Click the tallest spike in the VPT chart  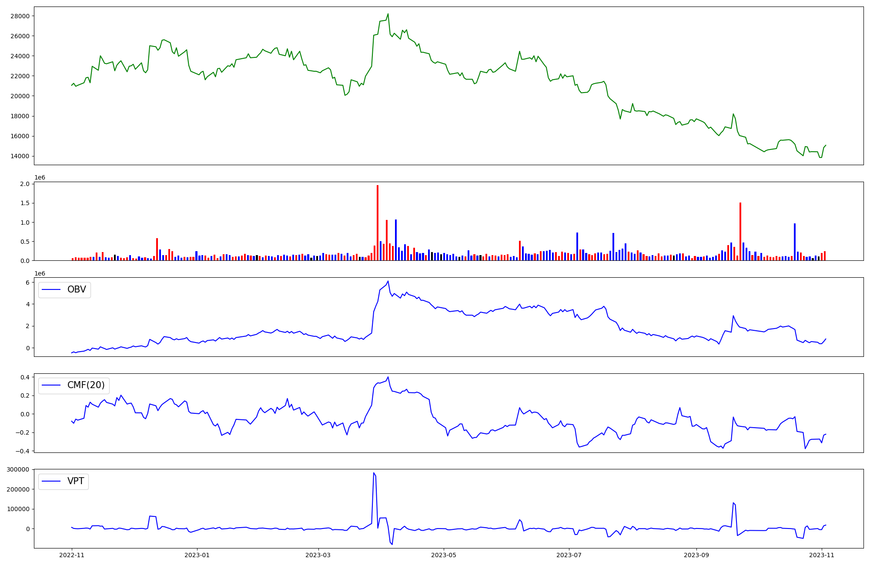coord(374,473)
